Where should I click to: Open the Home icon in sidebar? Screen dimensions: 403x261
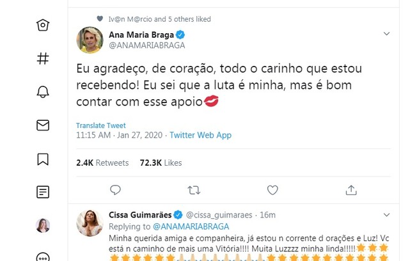click(43, 25)
